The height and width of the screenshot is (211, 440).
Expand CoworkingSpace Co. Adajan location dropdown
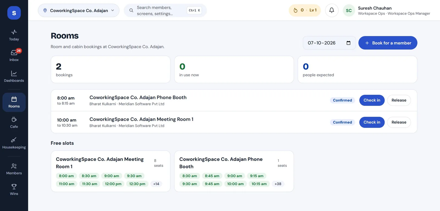tap(79, 10)
